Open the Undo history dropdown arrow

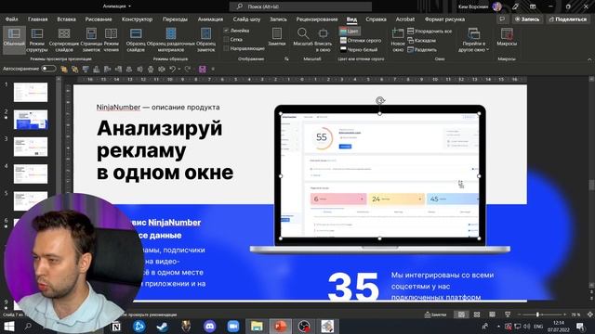(179, 69)
